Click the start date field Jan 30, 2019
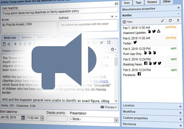The image size is (184, 129). tap(11, 117)
